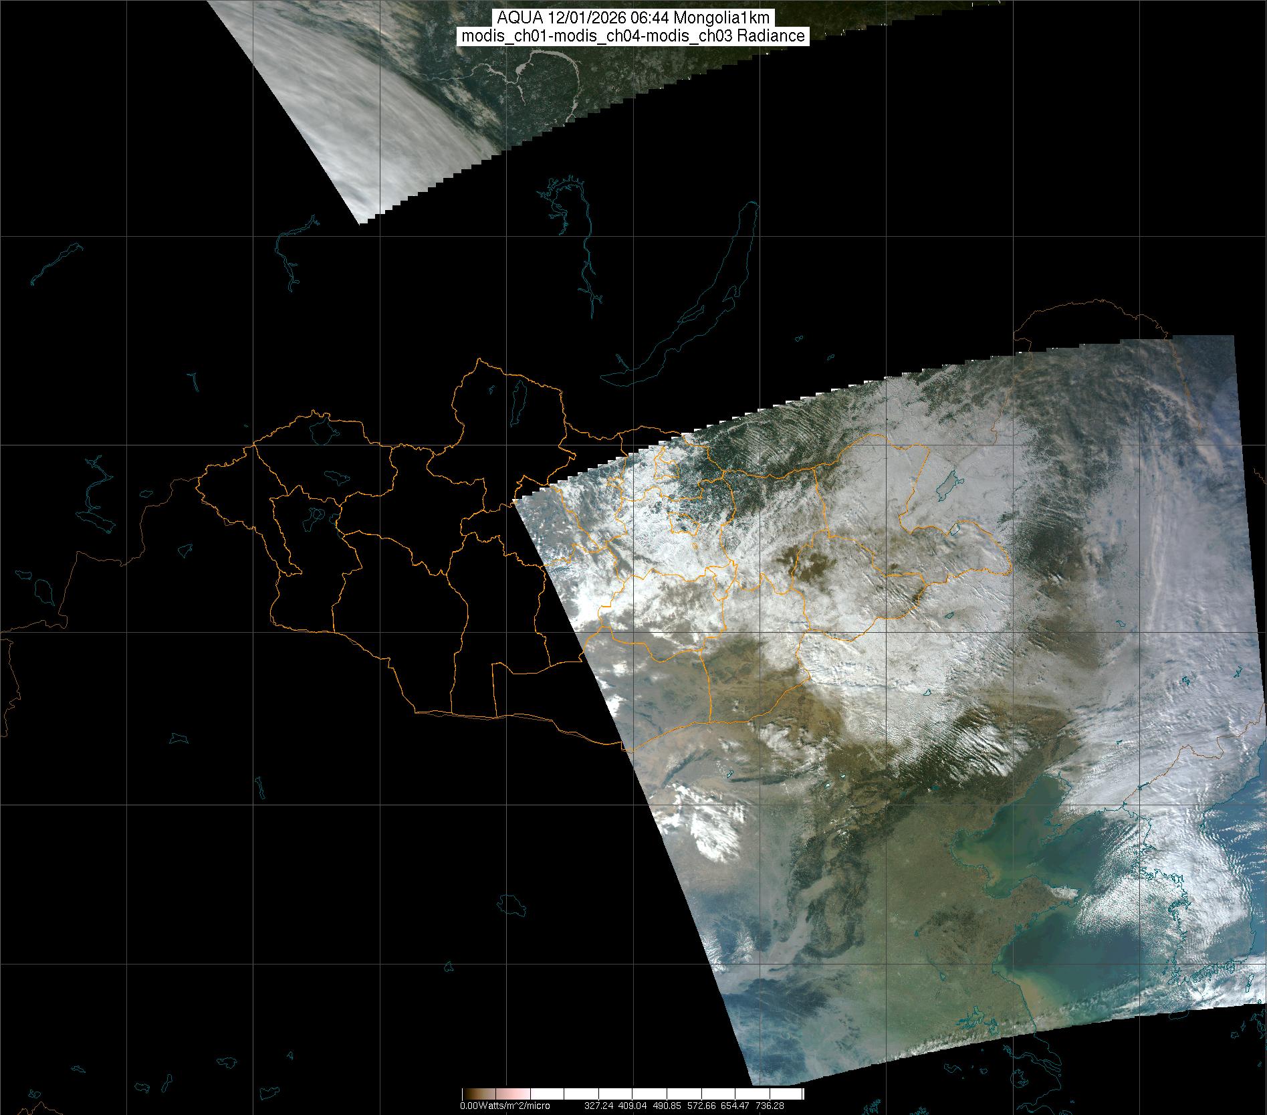Image resolution: width=1267 pixels, height=1115 pixels.
Task: Click the 409.04 scale value
Action: coord(632,1106)
